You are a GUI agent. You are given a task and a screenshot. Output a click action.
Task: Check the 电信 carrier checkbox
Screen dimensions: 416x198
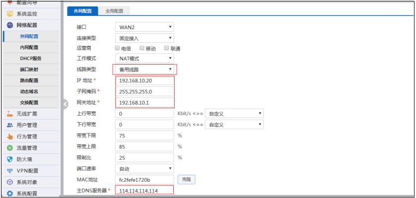pos(117,48)
